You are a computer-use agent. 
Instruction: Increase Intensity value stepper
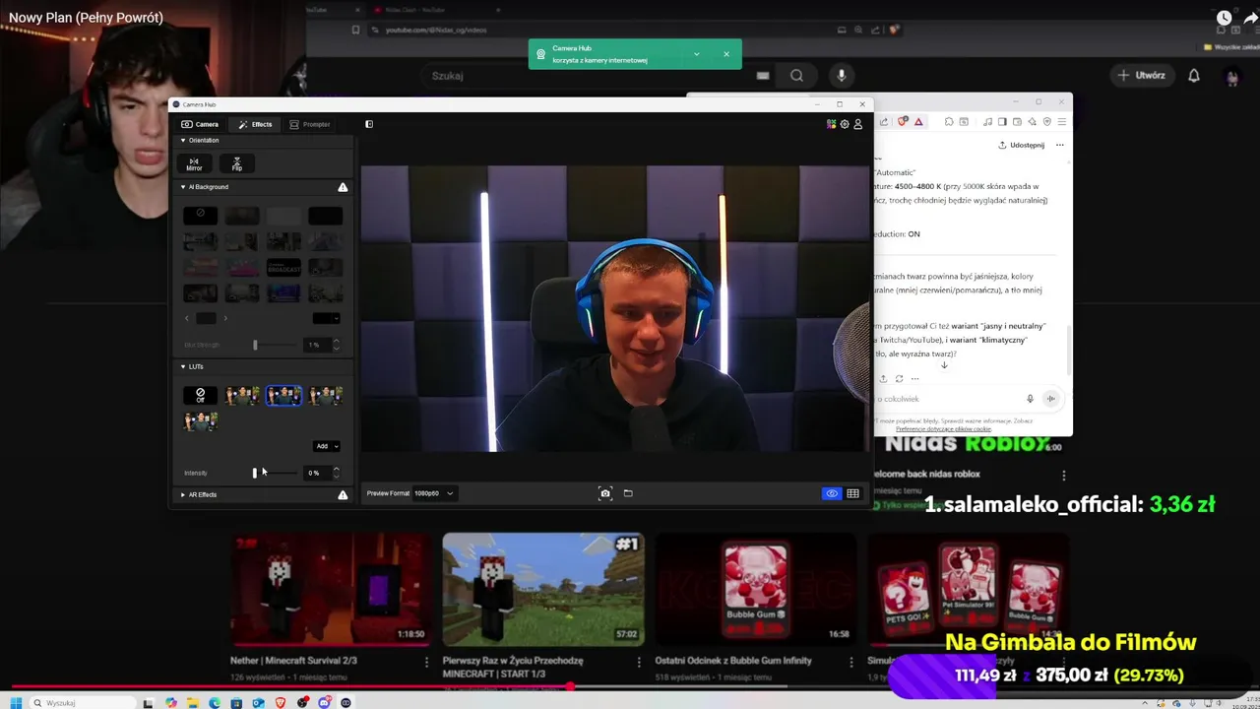pyautogui.click(x=336, y=470)
